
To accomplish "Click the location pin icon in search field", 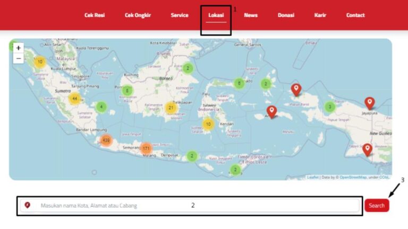I will pos(28,205).
